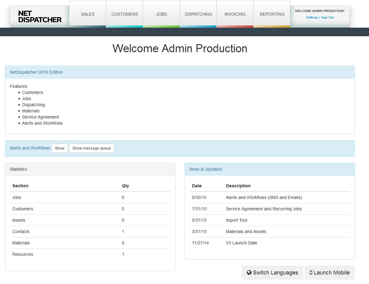Select the Service Agreement feature item
This screenshot has height=284, width=369.
click(41, 117)
